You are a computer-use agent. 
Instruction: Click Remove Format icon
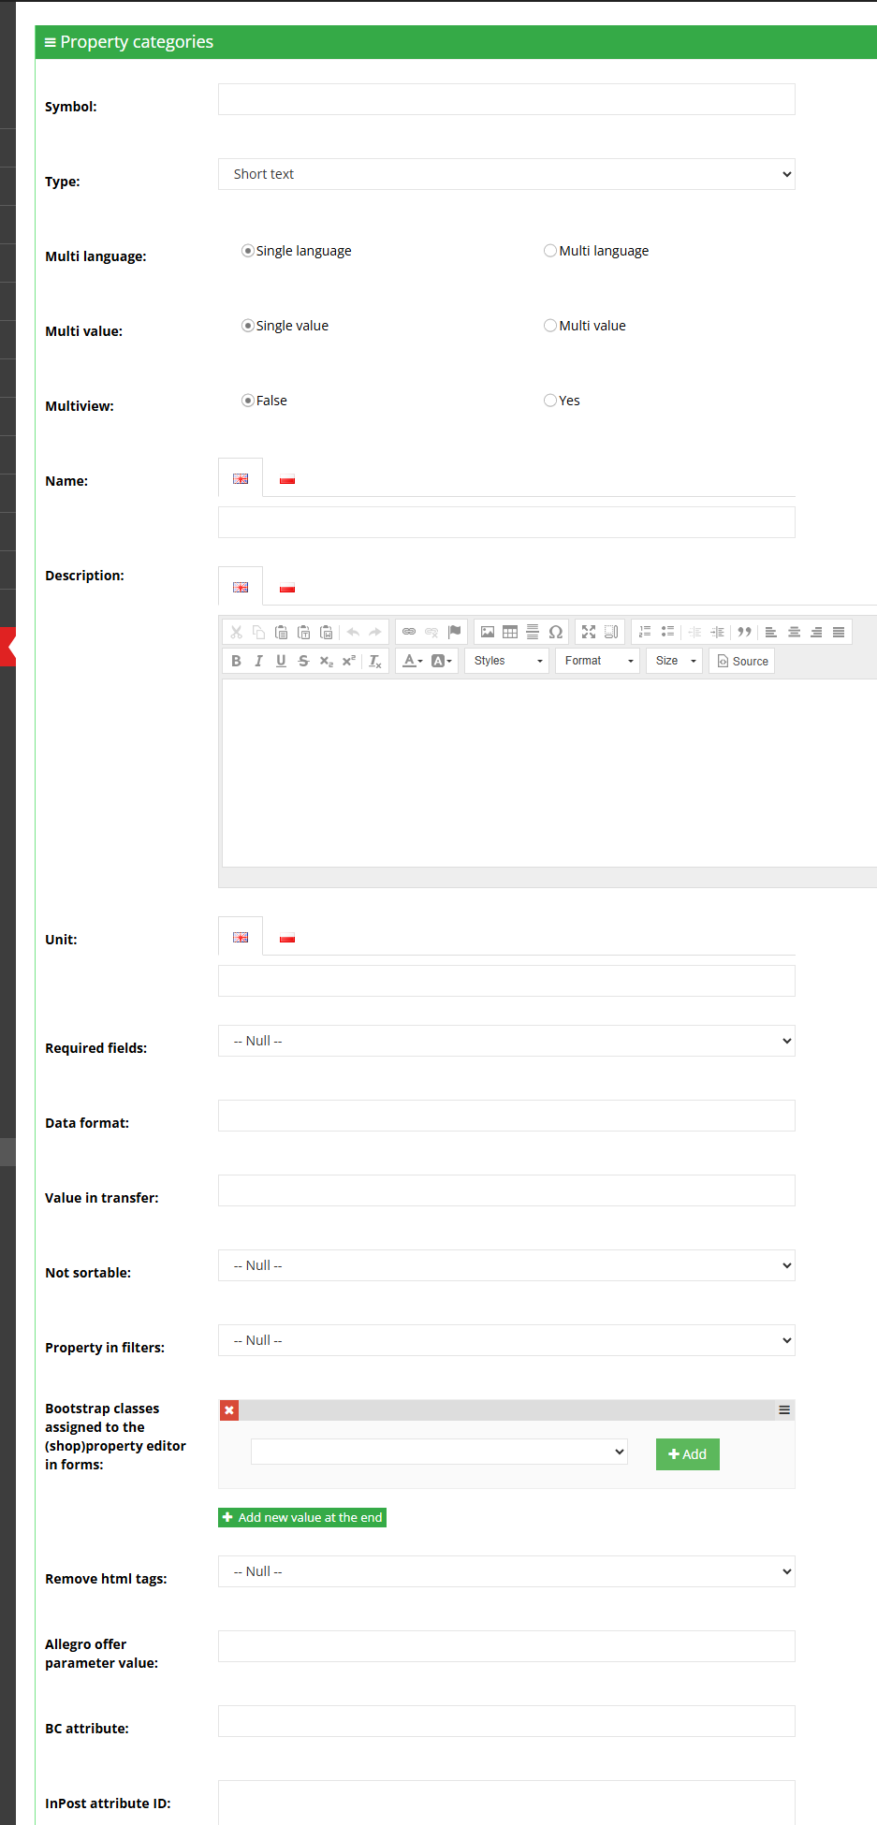point(375,661)
